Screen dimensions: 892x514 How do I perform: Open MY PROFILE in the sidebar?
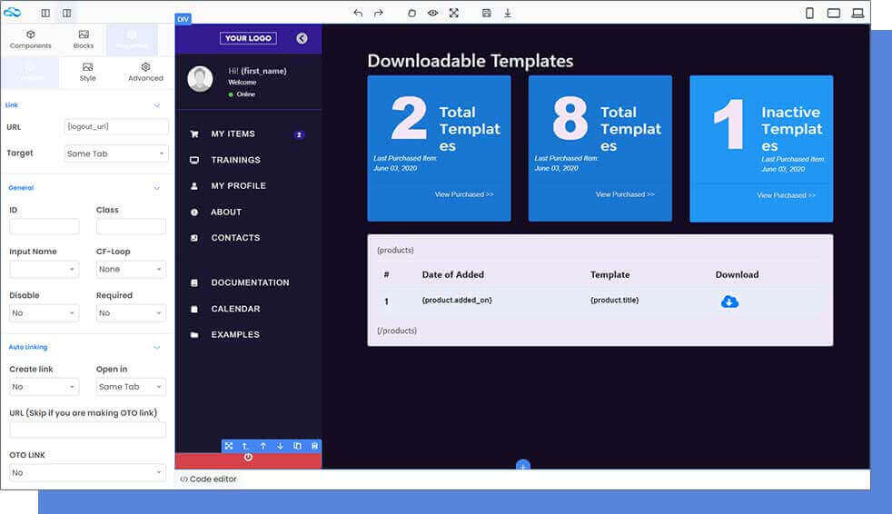(238, 185)
